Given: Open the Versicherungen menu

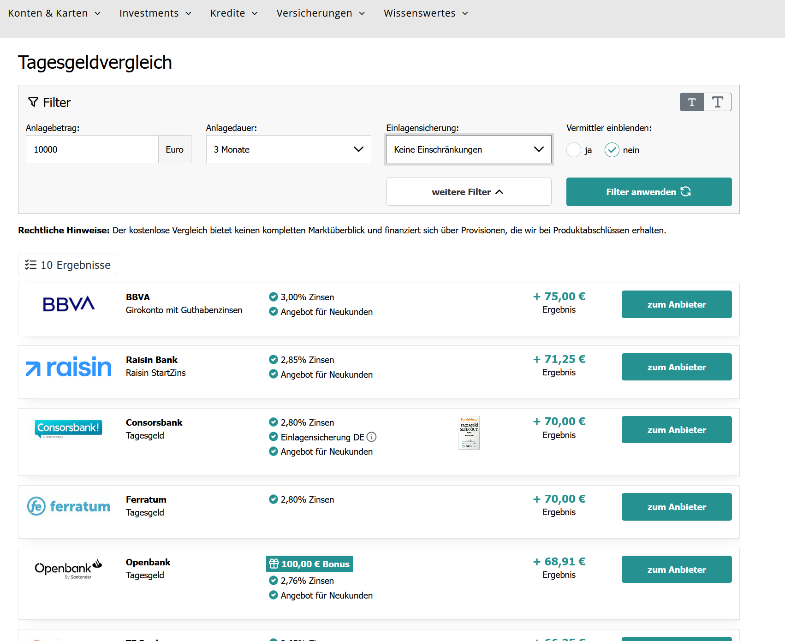Looking at the screenshot, I should point(321,13).
